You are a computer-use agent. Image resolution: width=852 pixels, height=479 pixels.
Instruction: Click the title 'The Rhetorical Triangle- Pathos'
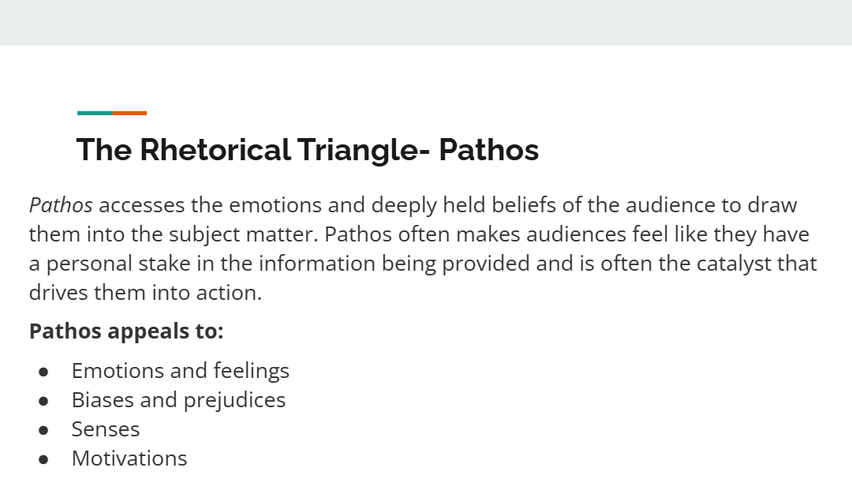click(308, 149)
